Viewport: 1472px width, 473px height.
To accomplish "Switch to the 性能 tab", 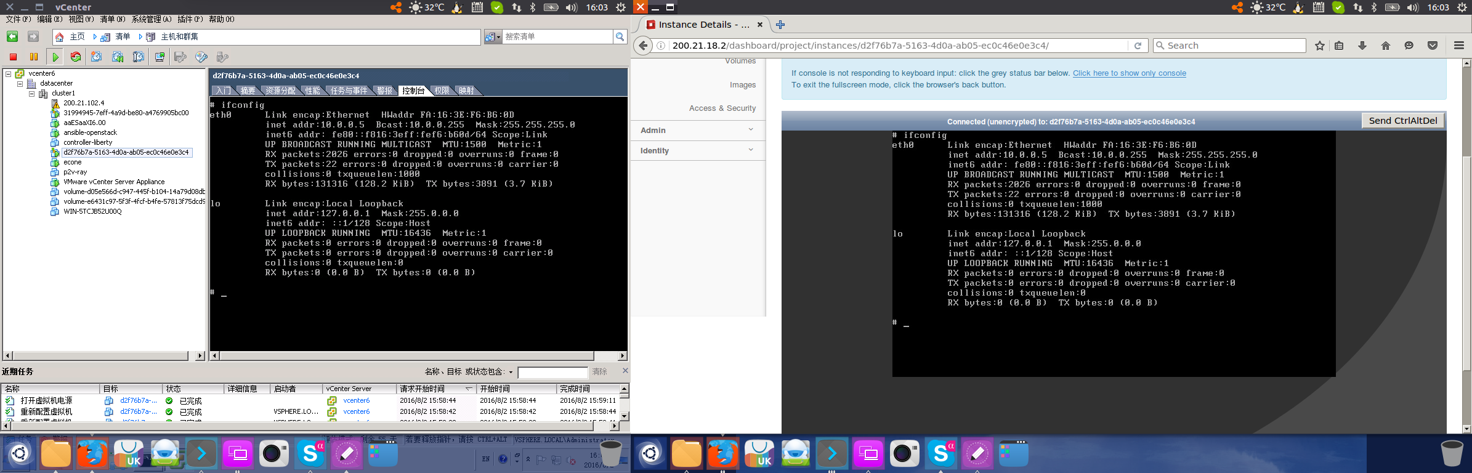I will (x=313, y=91).
